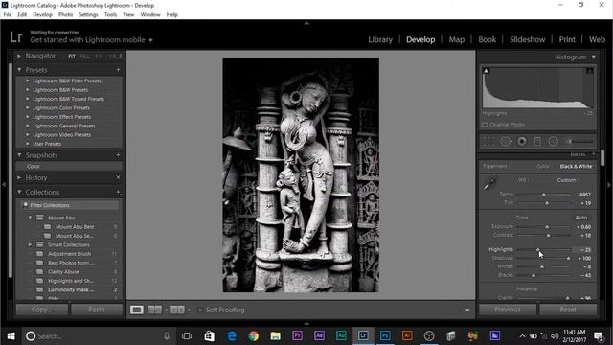The height and width of the screenshot is (345, 613).
Task: Select the Spot Removal tool
Action: click(x=506, y=141)
